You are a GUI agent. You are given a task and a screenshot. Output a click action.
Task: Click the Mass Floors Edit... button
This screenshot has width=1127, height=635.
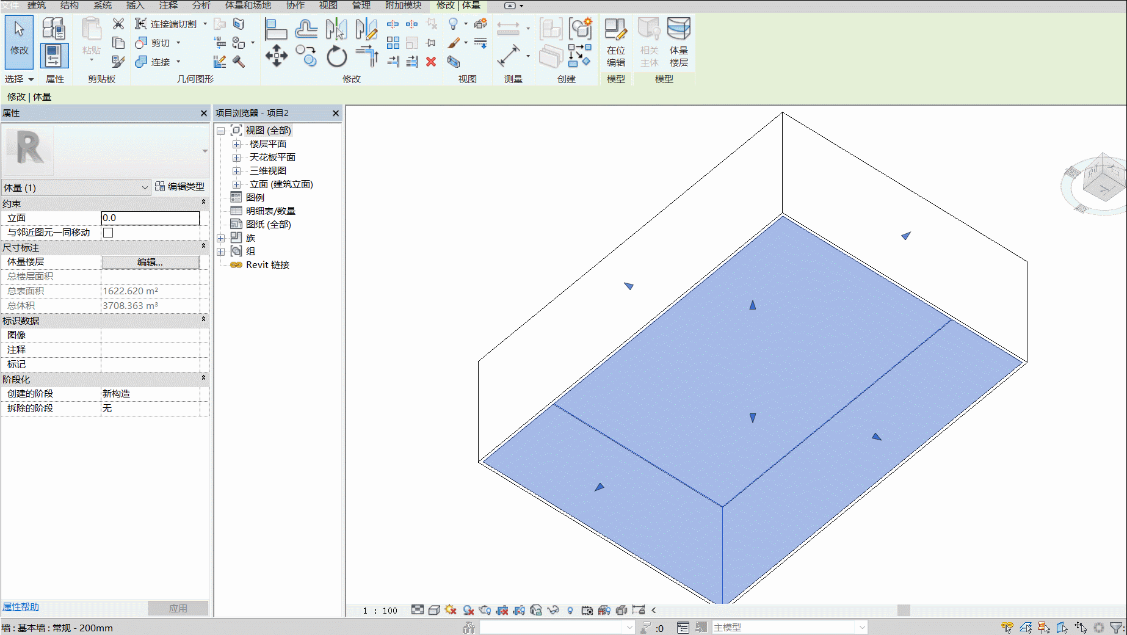tap(150, 262)
